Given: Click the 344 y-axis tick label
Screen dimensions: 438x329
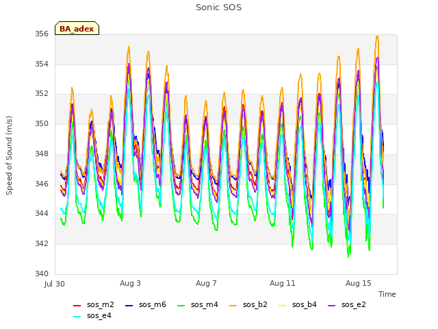Looking at the screenshot, I should [42, 213].
